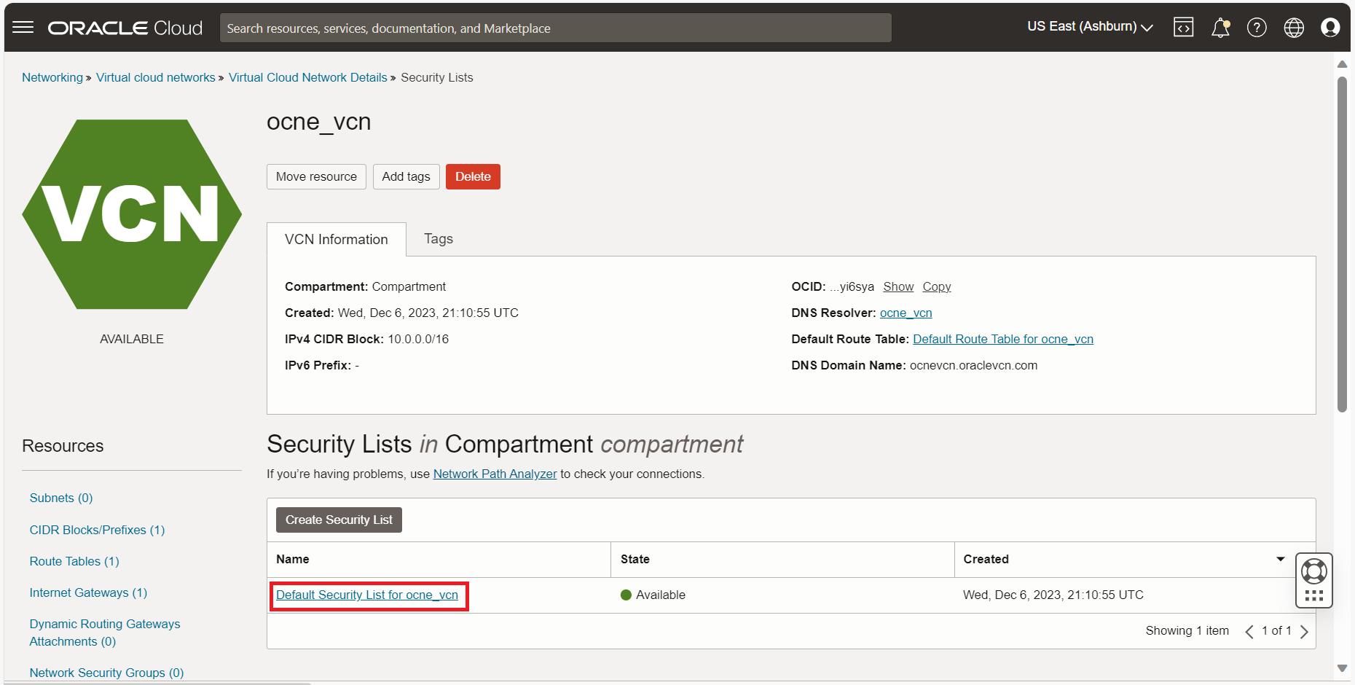Click the State column header
This screenshot has width=1355, height=685.
coord(782,559)
